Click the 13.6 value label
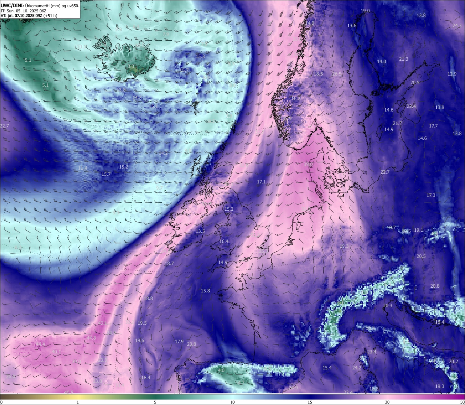 pyautogui.click(x=352, y=25)
